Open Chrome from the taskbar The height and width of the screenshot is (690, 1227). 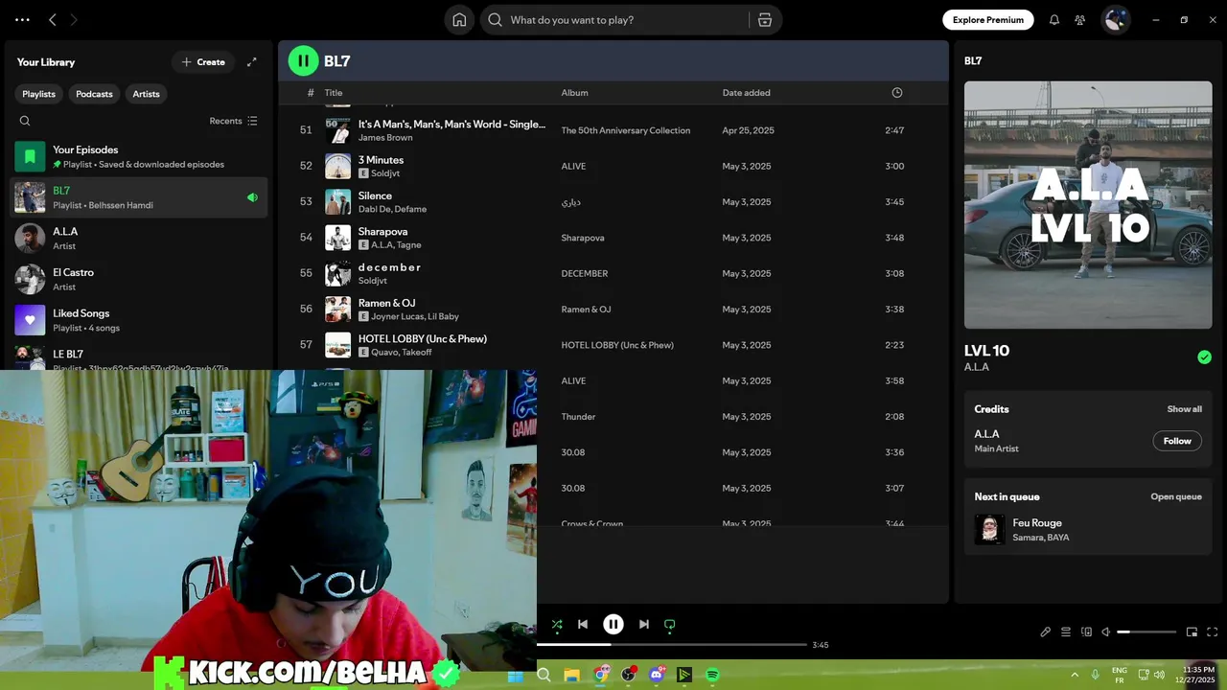coord(601,675)
